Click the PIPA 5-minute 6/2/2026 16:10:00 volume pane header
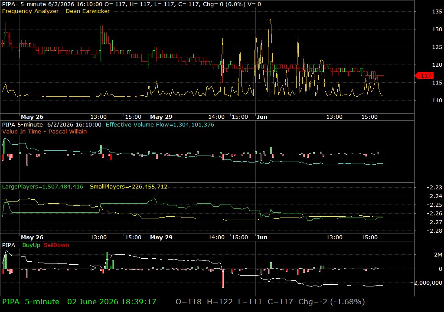The image size is (444, 312). tap(52, 124)
